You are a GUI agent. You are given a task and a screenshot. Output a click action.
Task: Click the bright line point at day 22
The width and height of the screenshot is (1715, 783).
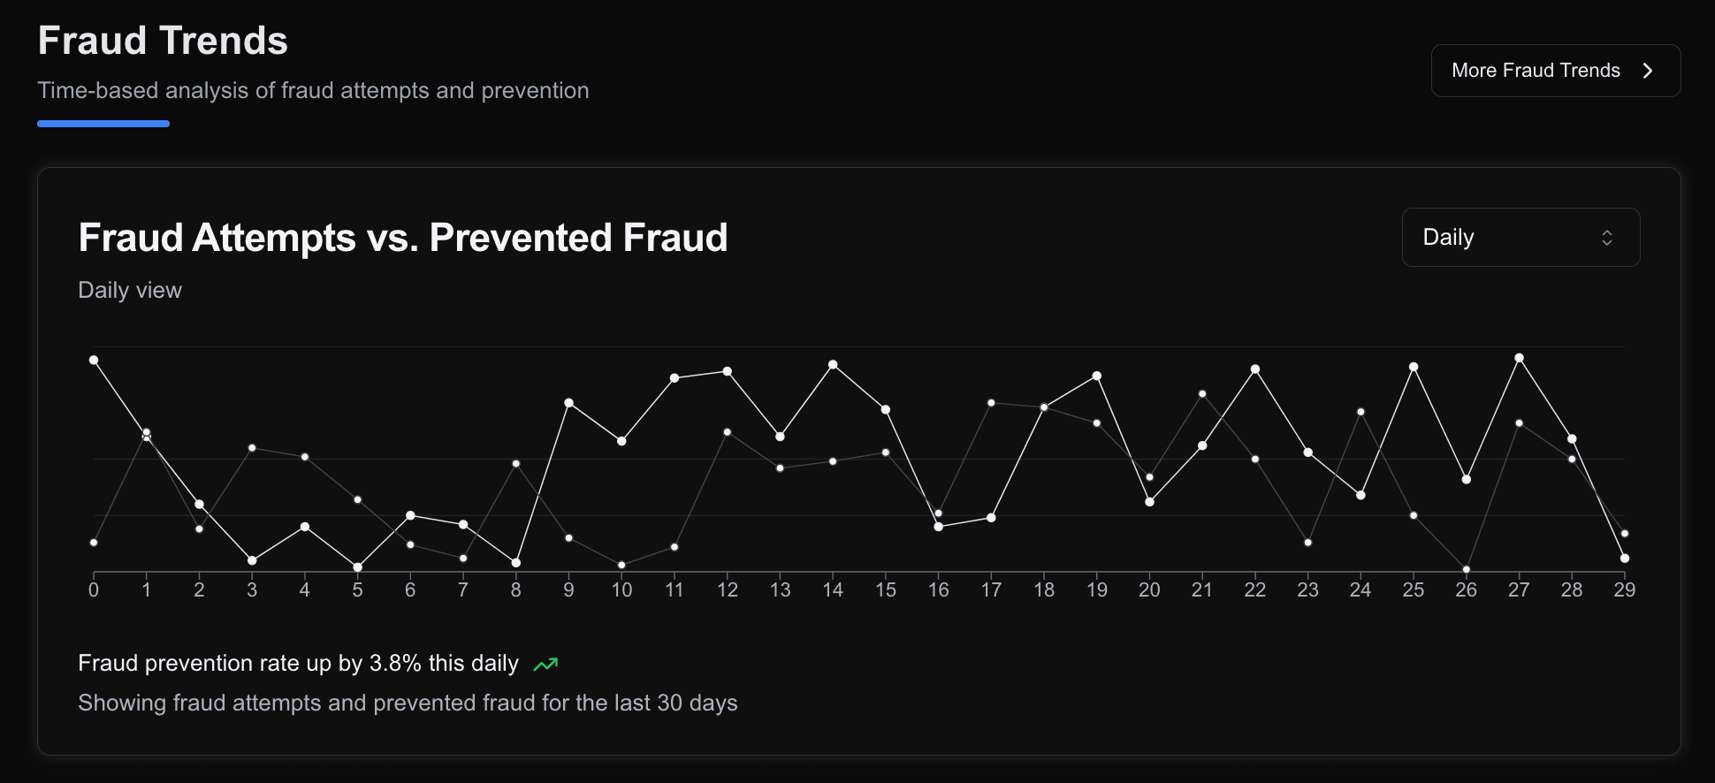tap(1255, 369)
